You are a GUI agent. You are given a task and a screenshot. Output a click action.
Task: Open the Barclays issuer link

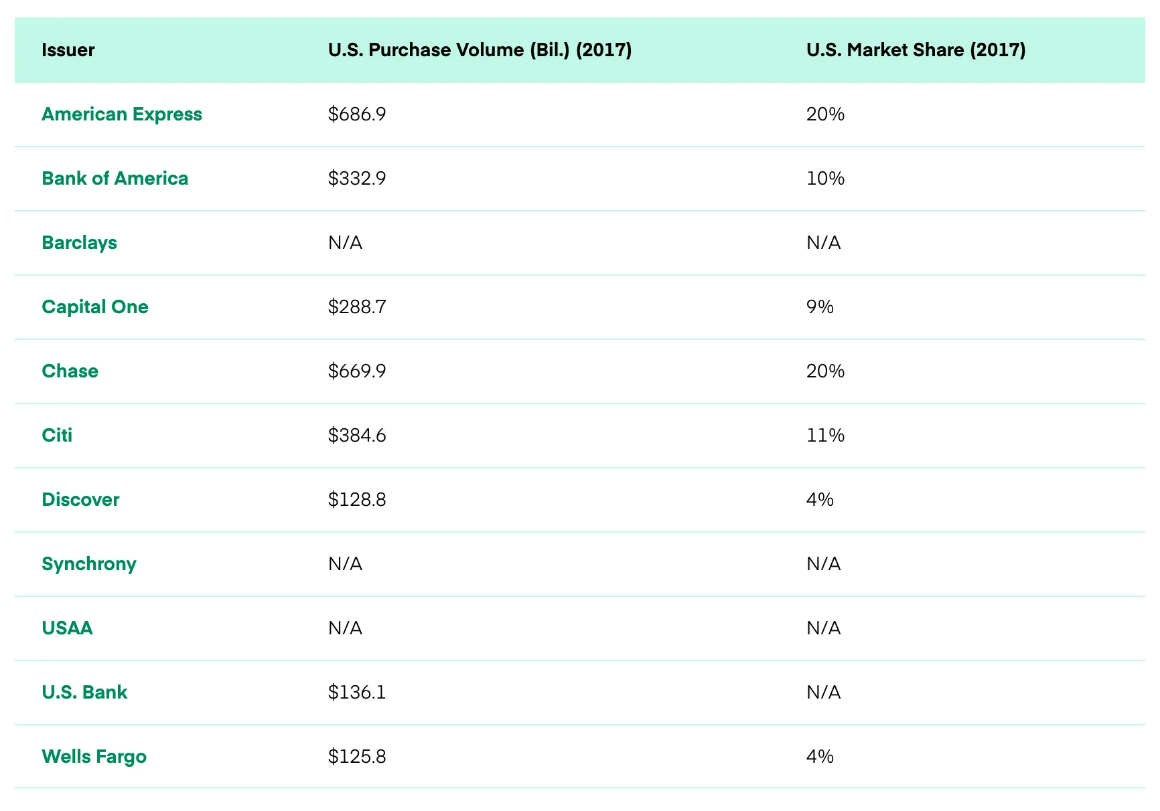point(79,243)
